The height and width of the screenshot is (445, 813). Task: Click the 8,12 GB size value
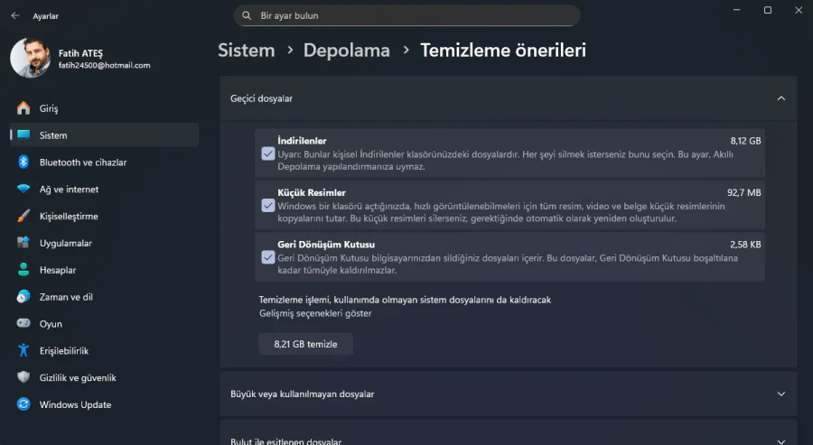pos(745,141)
